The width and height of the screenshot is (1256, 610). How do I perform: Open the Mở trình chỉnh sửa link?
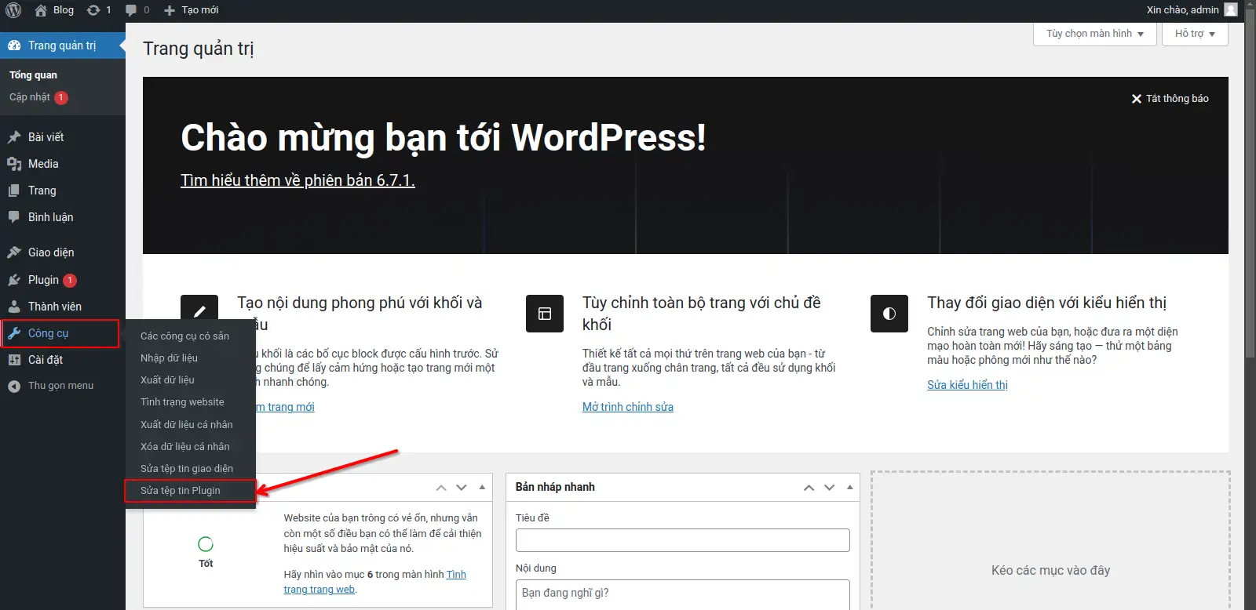coord(627,407)
